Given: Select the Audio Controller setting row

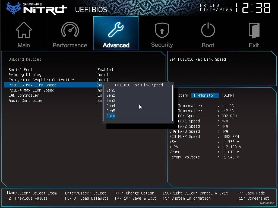Looking at the screenshot, I should coord(26,100).
